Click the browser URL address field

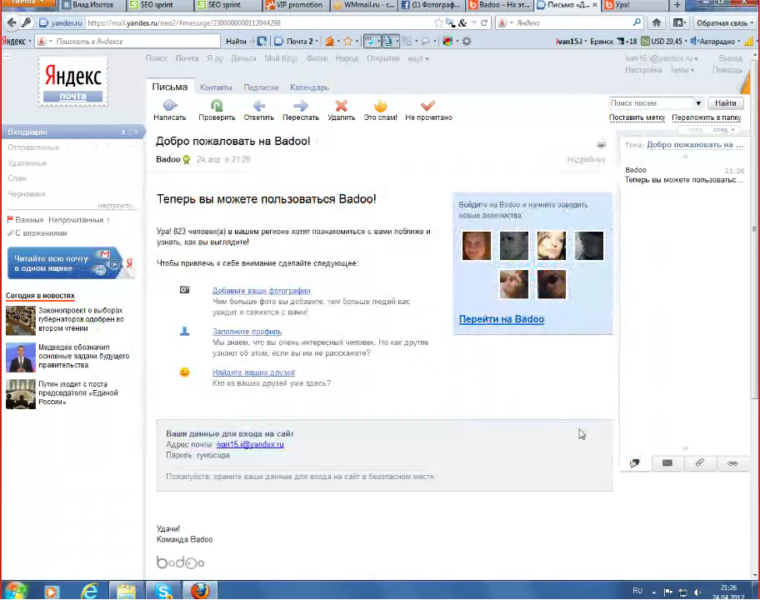(259, 22)
